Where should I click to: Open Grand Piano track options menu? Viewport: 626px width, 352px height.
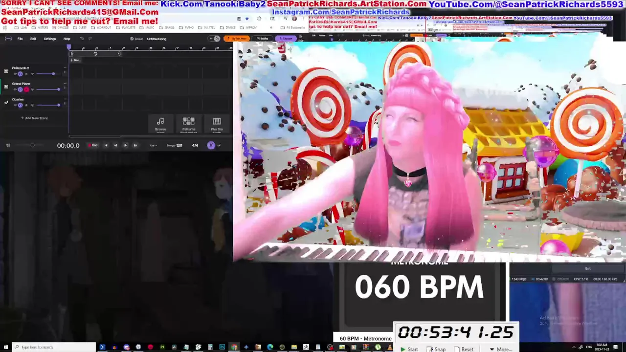[65, 88]
